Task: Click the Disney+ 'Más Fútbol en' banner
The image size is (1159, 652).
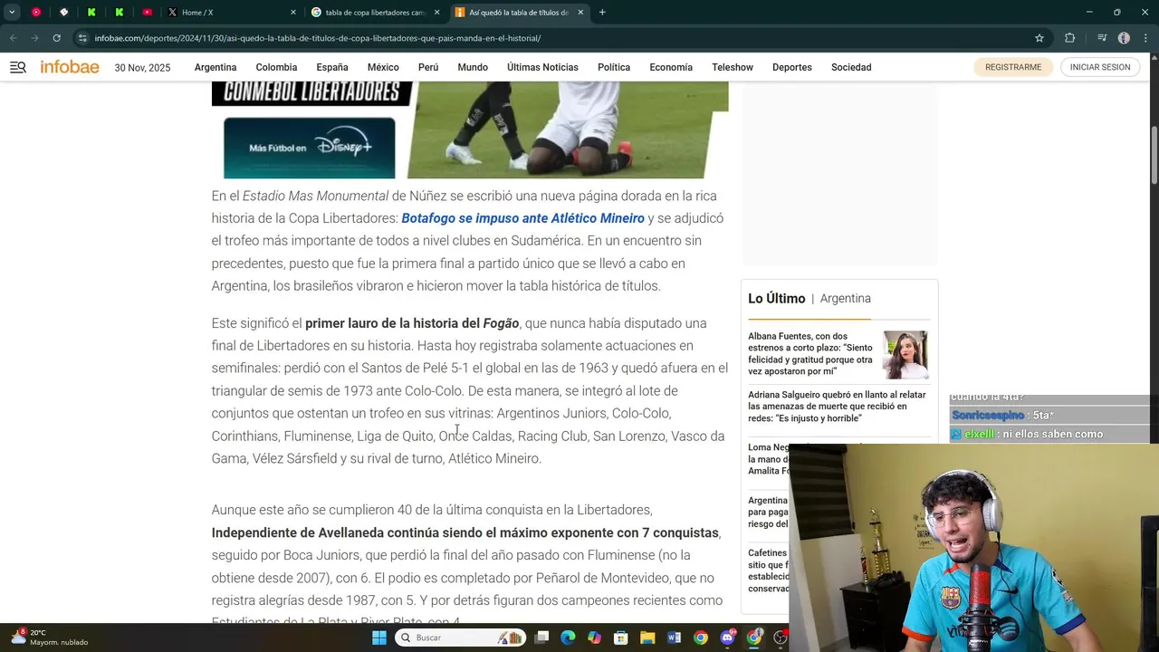Action: tap(309, 147)
